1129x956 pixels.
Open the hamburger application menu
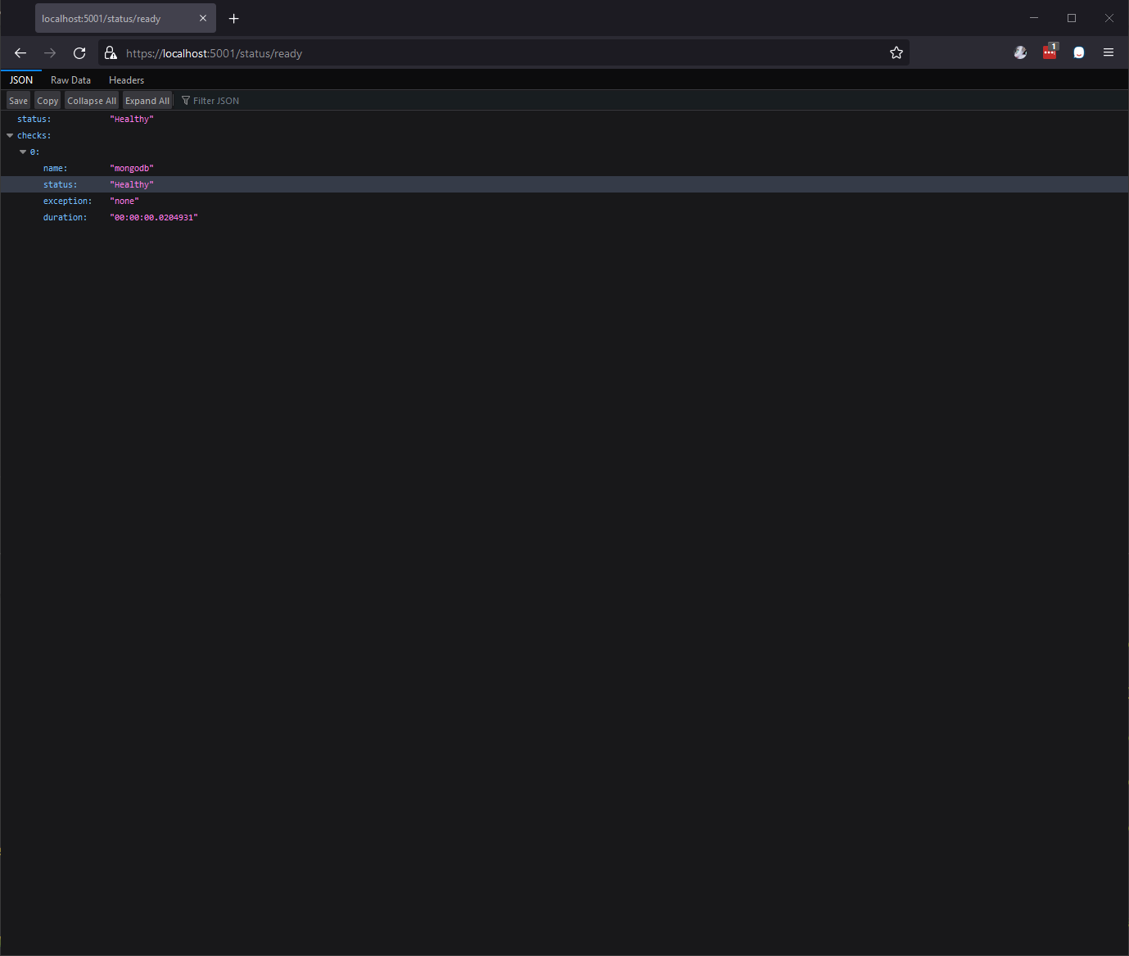1109,52
